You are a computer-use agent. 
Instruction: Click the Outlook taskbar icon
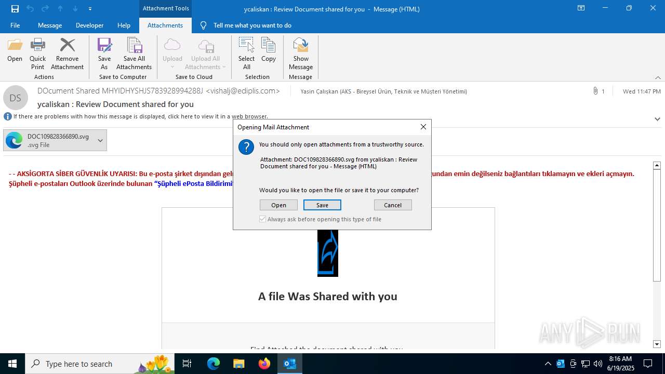pyautogui.click(x=290, y=364)
